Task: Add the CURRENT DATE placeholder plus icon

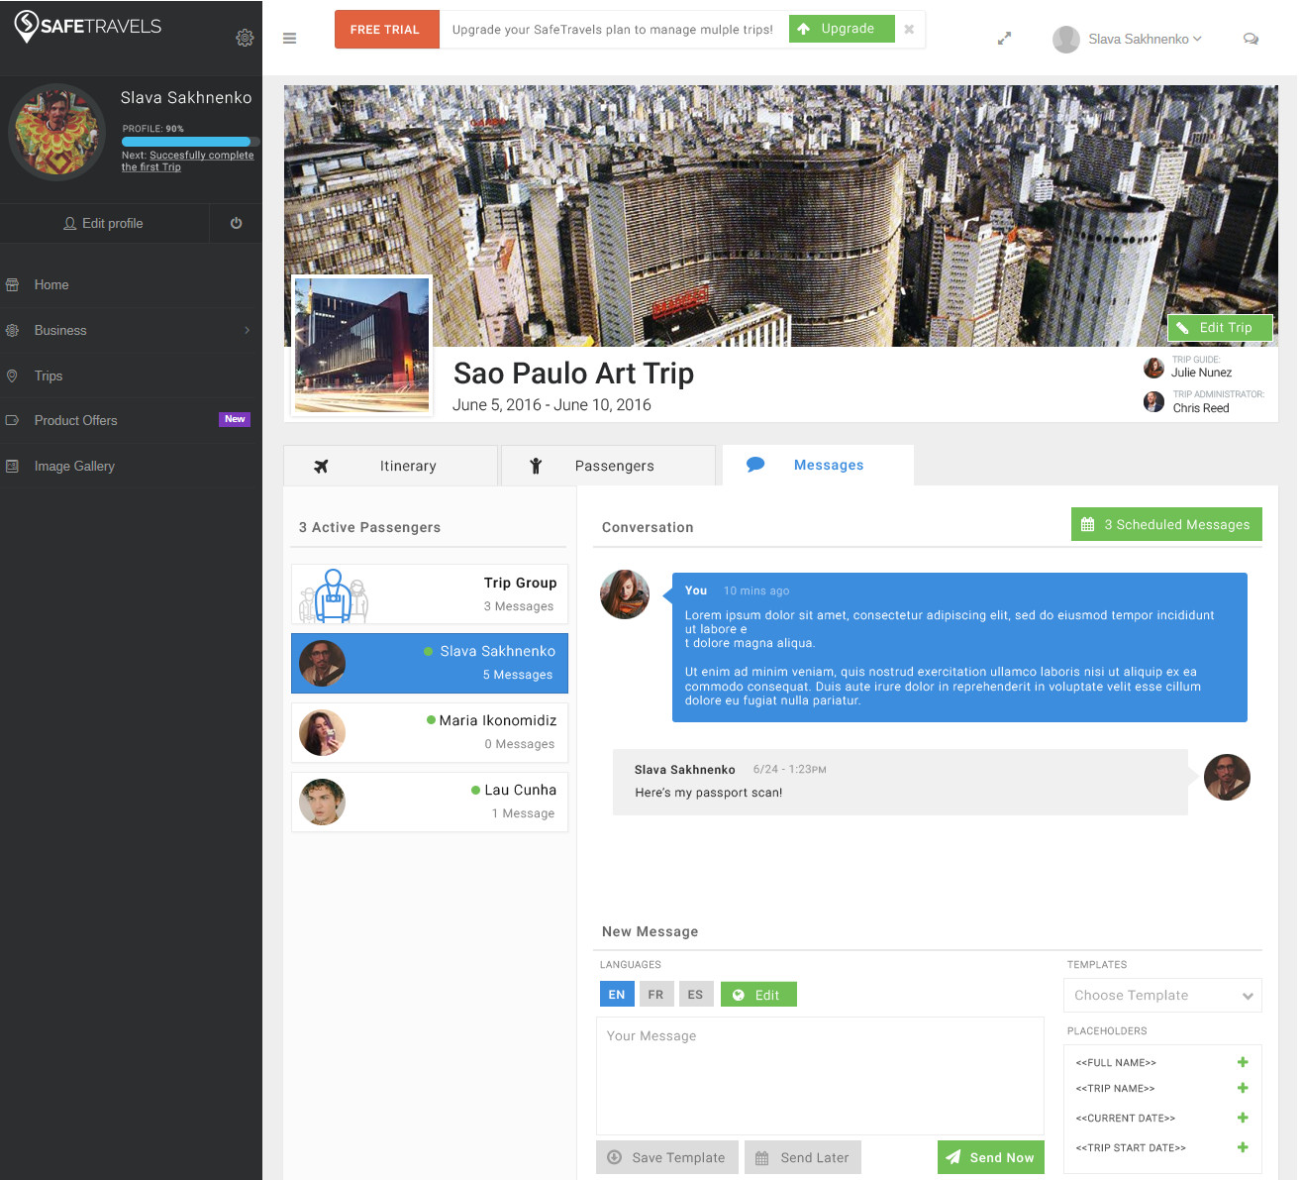Action: 1243,1118
